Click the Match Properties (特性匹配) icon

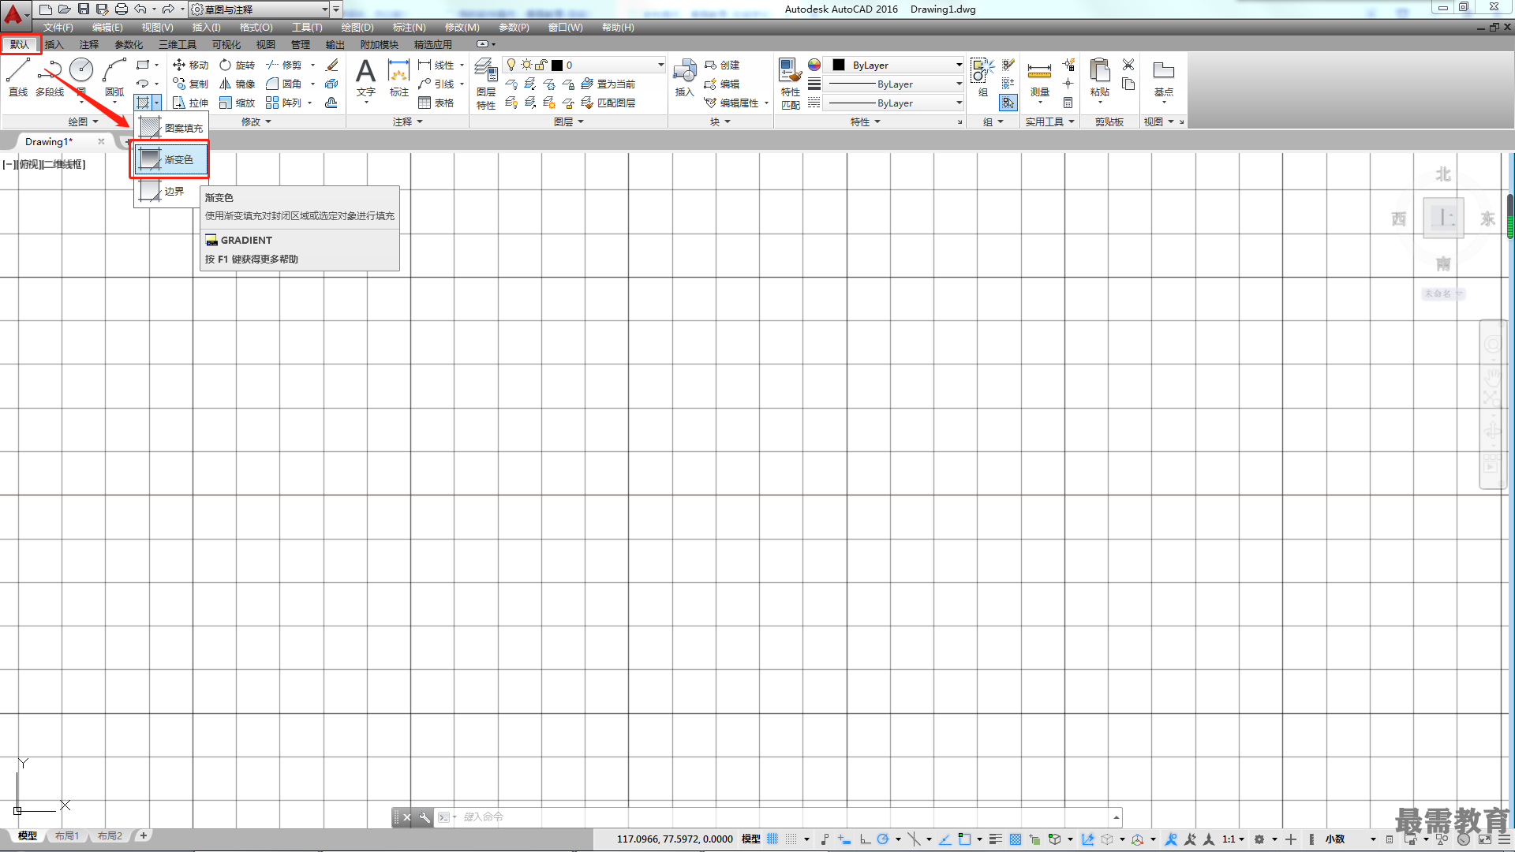coord(790,84)
